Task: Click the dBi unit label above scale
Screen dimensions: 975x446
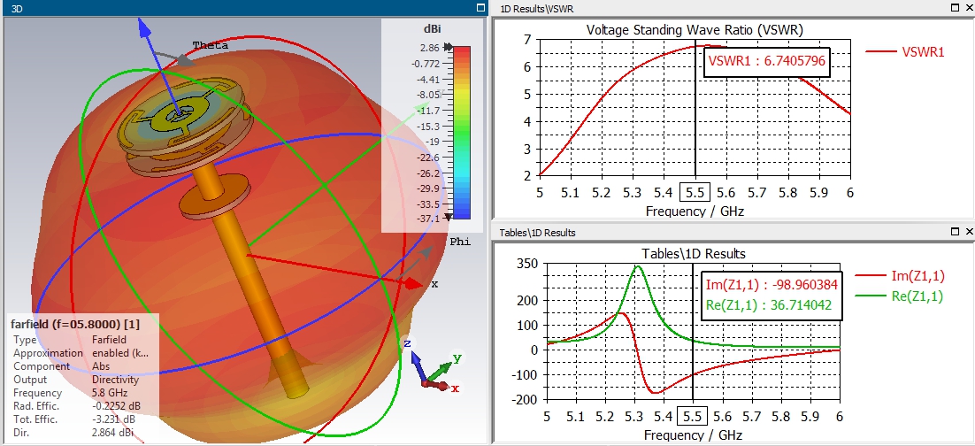Action: (431, 28)
